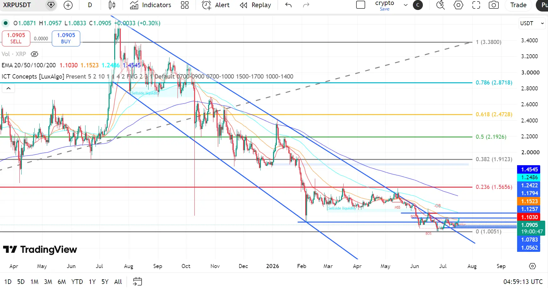Open the go-to-date calendar icon
This screenshot has height=288, width=548.
point(137,281)
